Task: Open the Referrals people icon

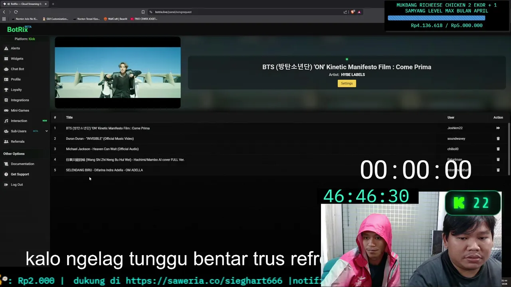Action: pyautogui.click(x=6, y=142)
